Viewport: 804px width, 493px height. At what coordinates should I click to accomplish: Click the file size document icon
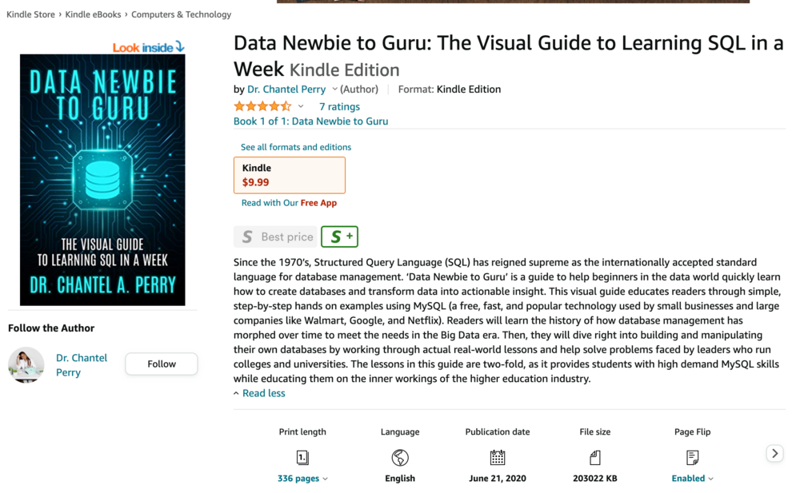(x=594, y=457)
